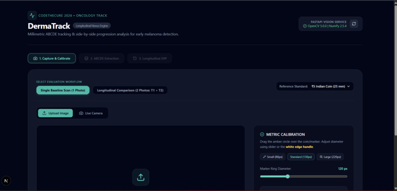Click the SELECT EVALUATION WORKFLOW label
The height and width of the screenshot is (191, 397).
click(x=59, y=82)
